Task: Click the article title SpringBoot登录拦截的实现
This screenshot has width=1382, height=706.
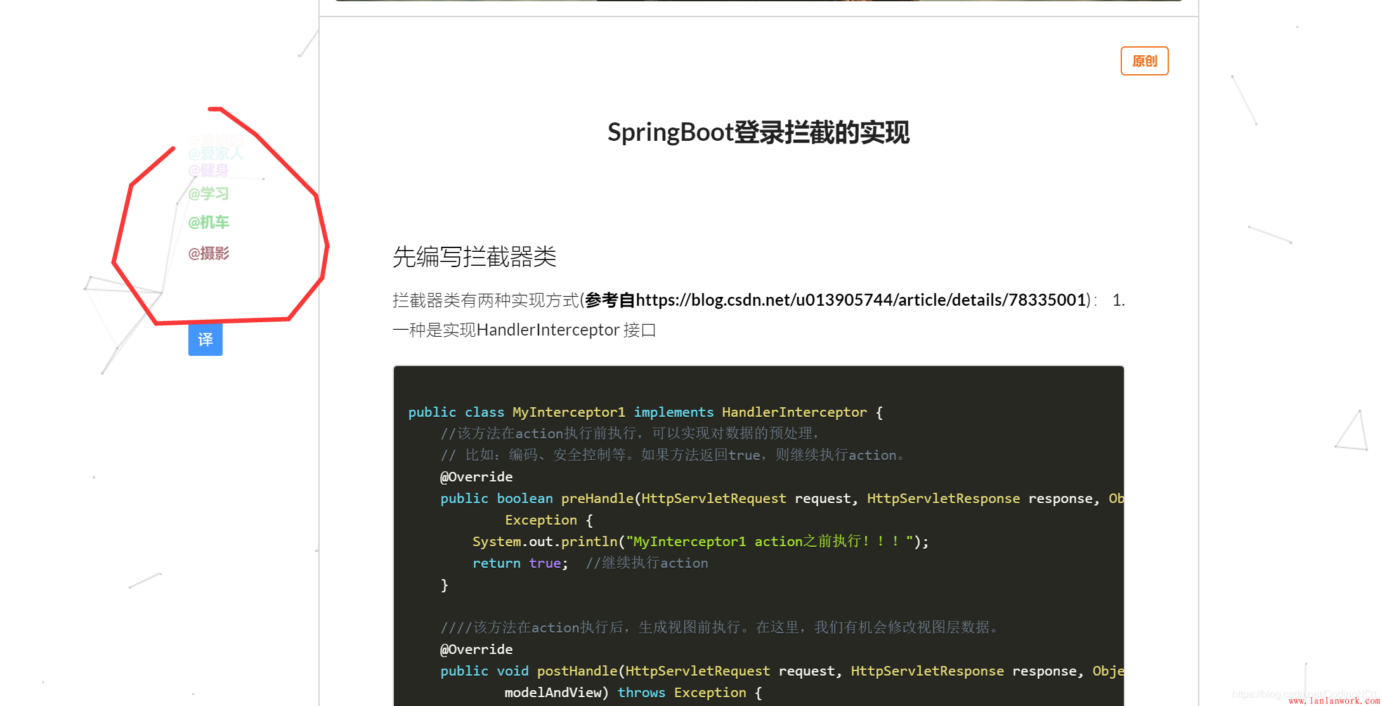Action: pos(758,133)
